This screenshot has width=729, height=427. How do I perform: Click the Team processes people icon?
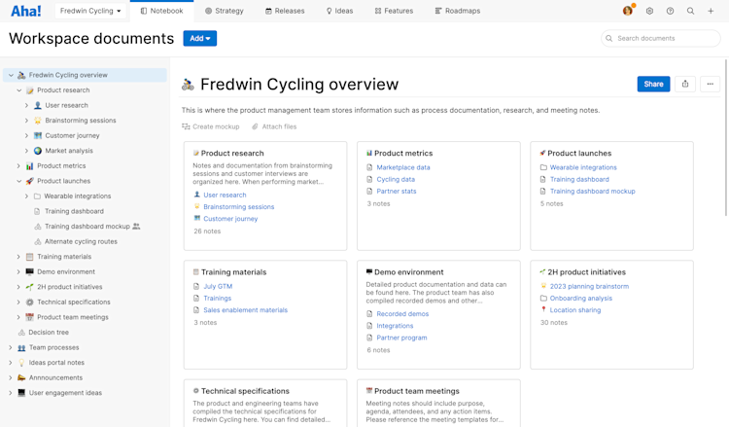click(x=21, y=347)
